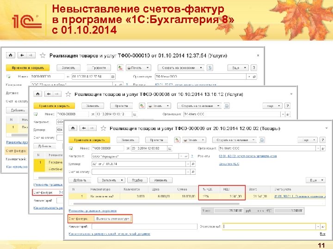
Task: Expand Контрагент dropdown arrow in ТФ00-000009
Action: tap(181, 156)
